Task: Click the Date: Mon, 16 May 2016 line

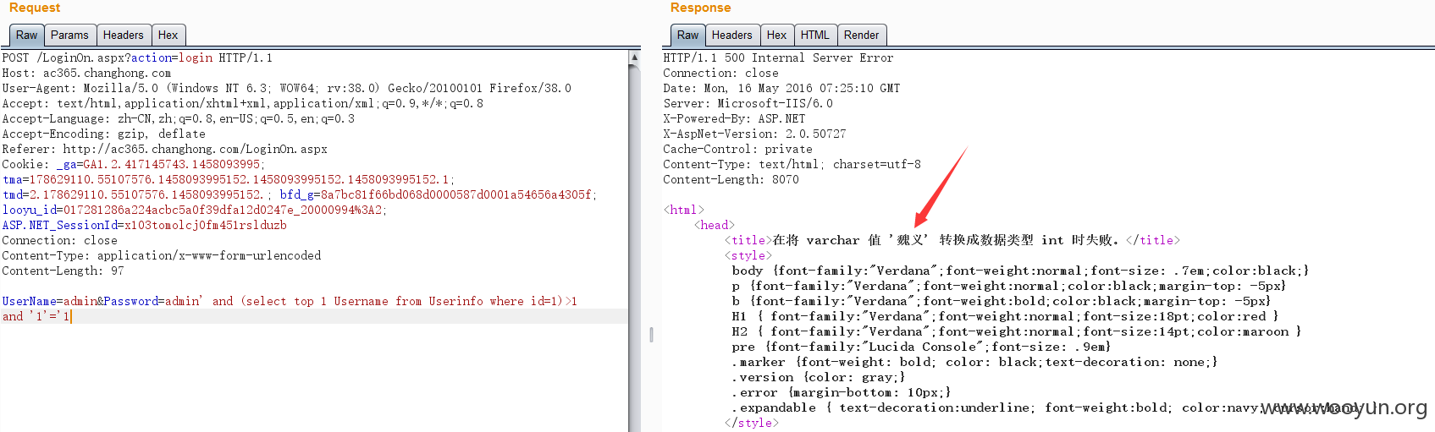Action: (781, 88)
